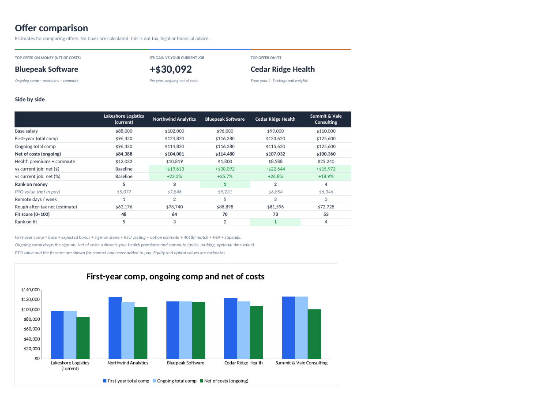Click the 'Side by side' section heading
The width and height of the screenshot is (534, 412).
pyautogui.click(x=30, y=100)
